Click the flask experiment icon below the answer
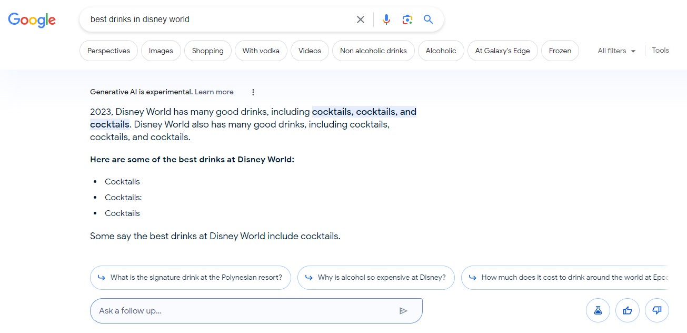 (x=598, y=310)
